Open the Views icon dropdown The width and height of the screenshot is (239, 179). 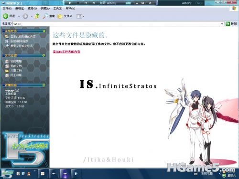(x=80, y=16)
